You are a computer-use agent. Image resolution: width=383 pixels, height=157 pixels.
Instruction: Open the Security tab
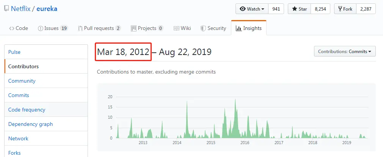pos(213,28)
